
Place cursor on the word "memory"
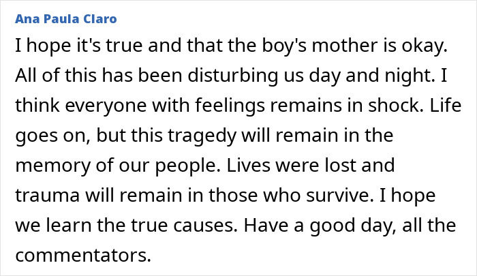53,165
